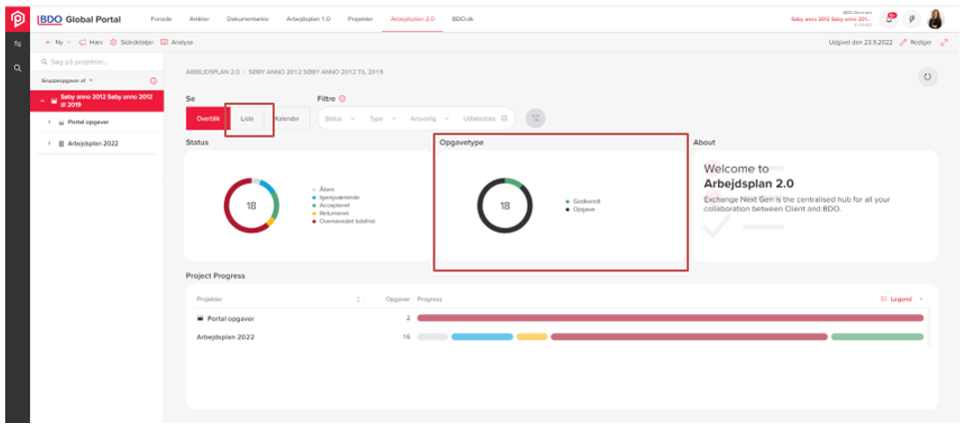
Task: Click the info icon next to Filtre
Action: pos(342,98)
